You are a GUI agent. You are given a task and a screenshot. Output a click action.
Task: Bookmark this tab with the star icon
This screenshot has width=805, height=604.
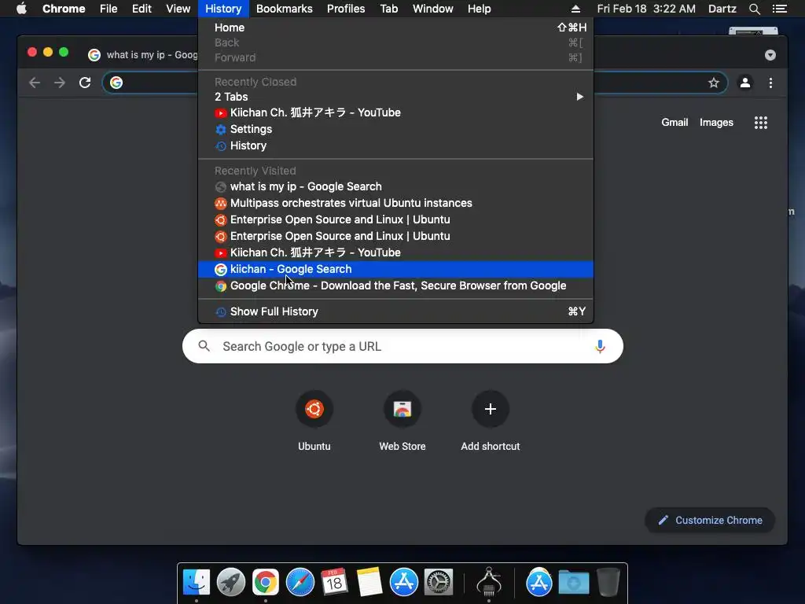(x=714, y=83)
